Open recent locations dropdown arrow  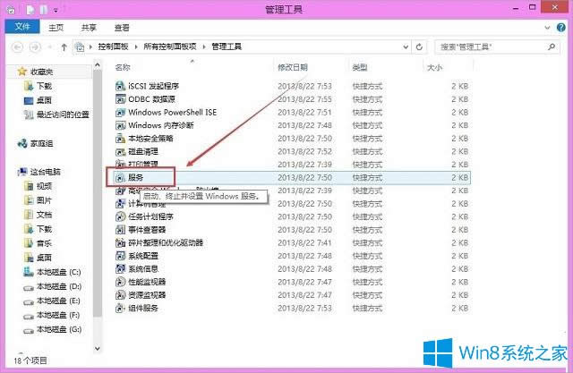coord(50,47)
